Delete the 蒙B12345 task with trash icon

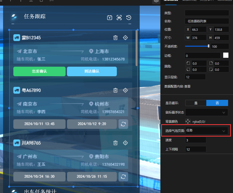click(115, 38)
